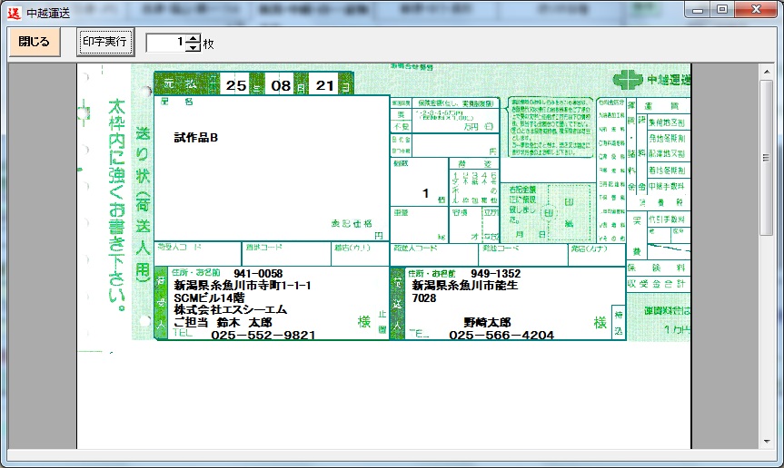This screenshot has width=784, height=468.
Task: Click recipient name 野崎太郎
Action: pyautogui.click(x=487, y=322)
